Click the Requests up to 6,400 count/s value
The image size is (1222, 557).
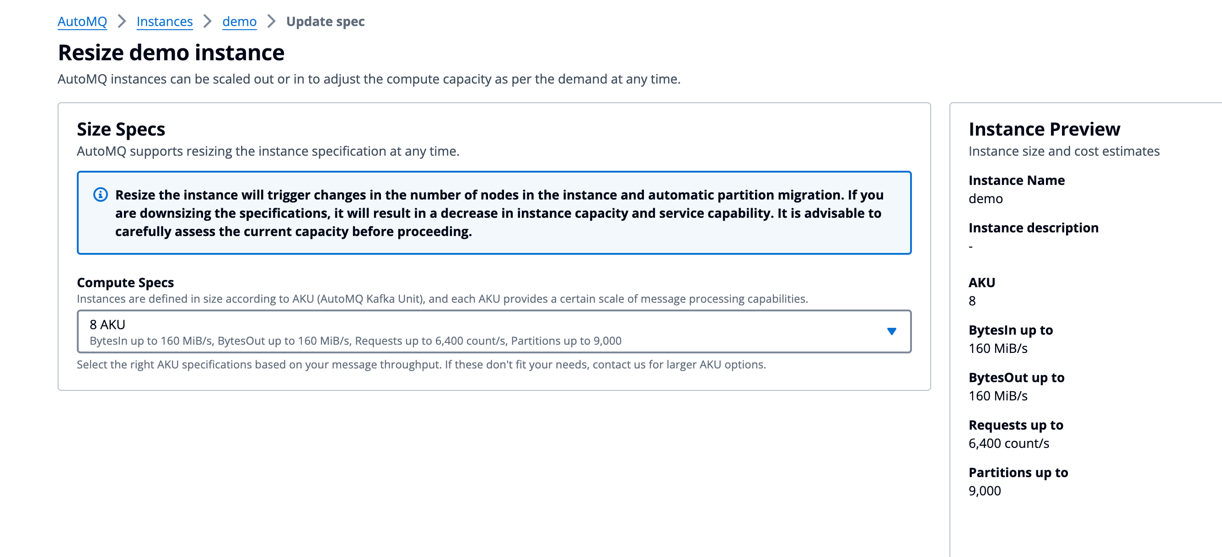pyautogui.click(x=1008, y=443)
